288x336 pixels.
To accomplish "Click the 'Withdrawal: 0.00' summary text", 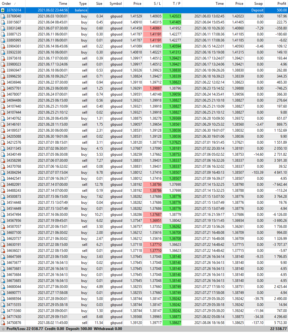I will pos(108,329).
